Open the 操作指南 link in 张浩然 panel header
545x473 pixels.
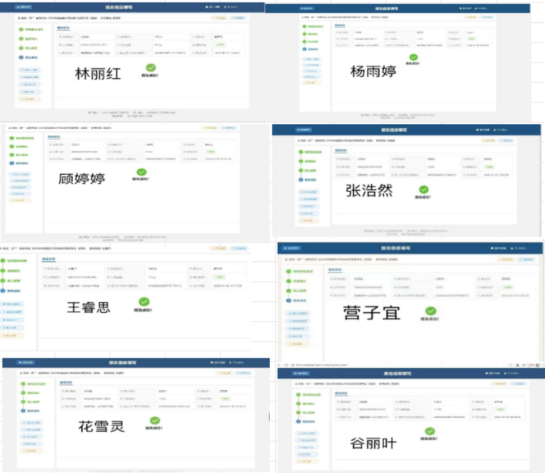[486, 130]
